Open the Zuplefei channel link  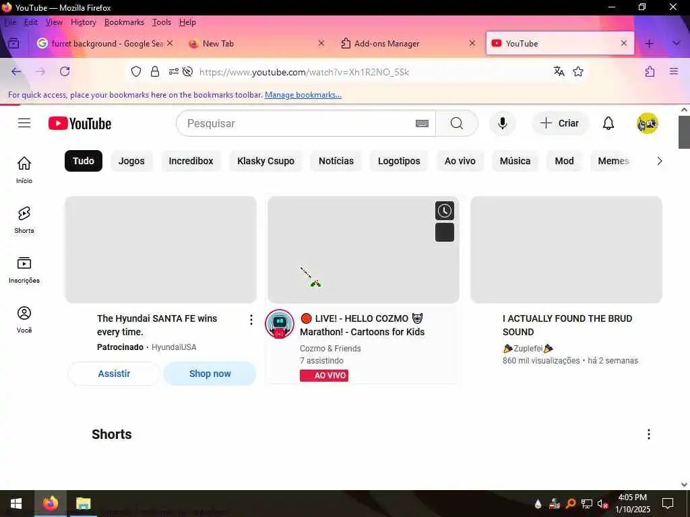pos(528,348)
